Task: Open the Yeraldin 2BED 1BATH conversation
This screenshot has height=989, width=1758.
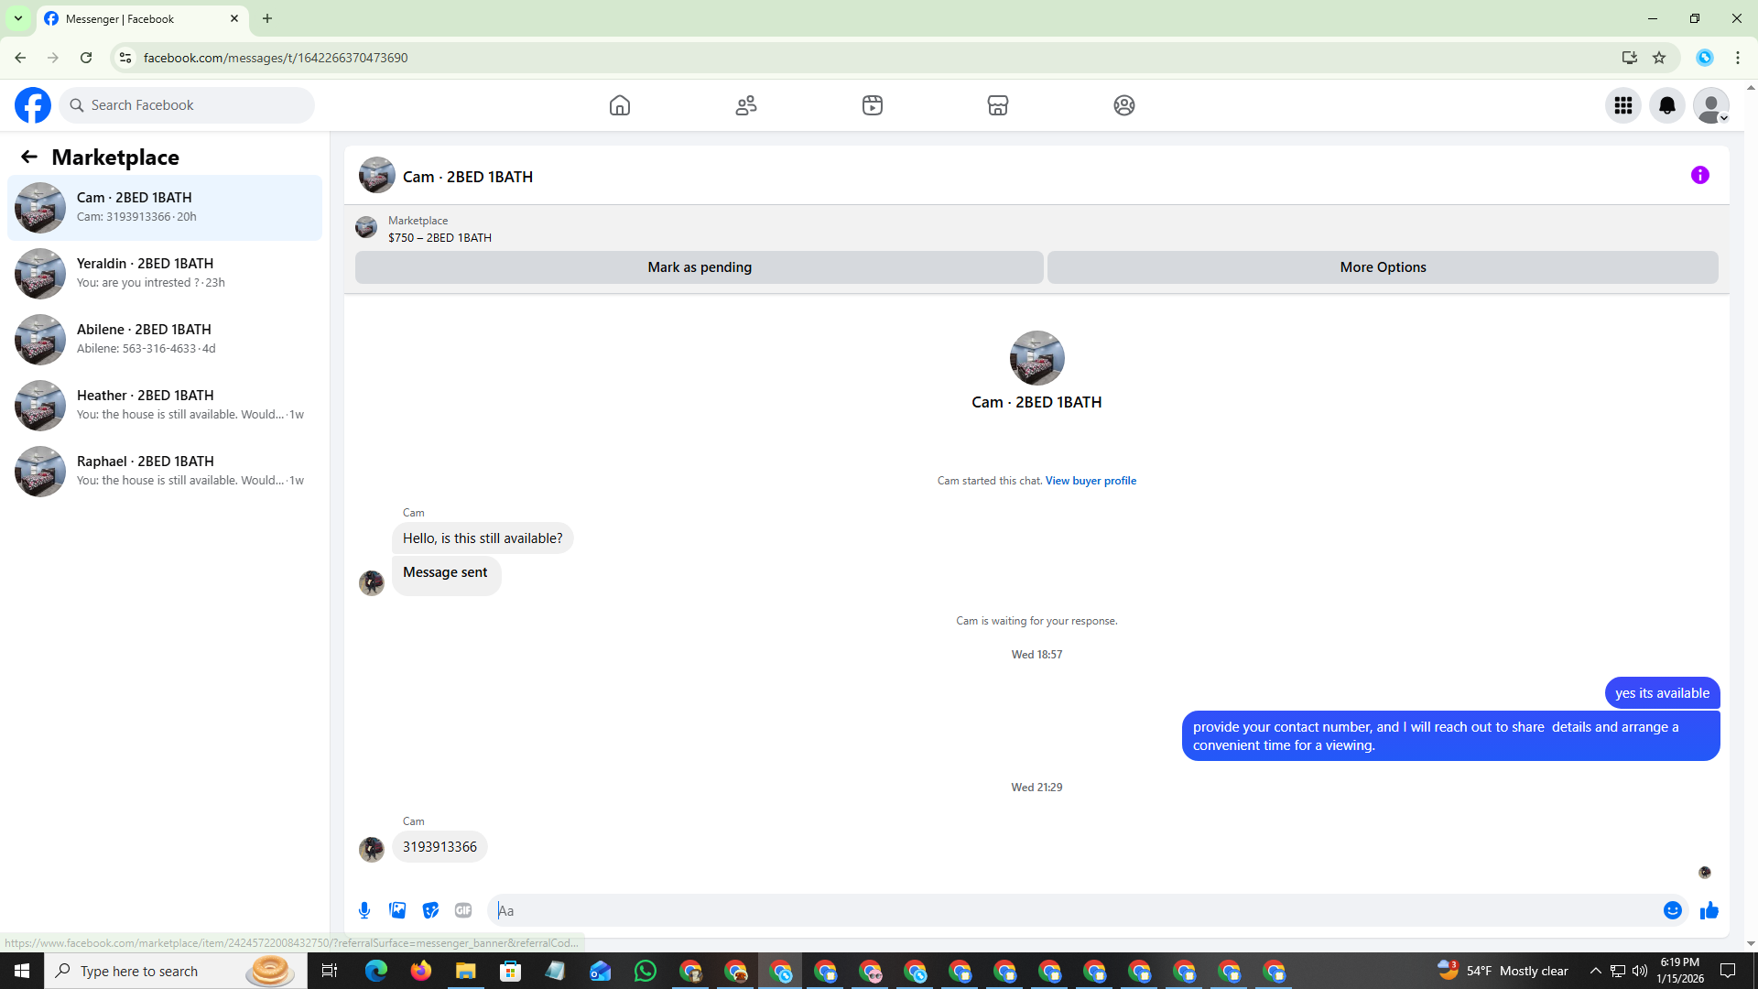Action: (x=165, y=273)
